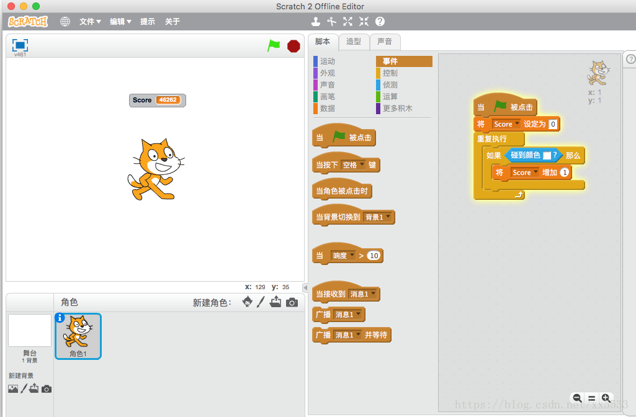Switch stage to full screen presentation mode
Viewport: 636px width, 417px height.
[20, 45]
